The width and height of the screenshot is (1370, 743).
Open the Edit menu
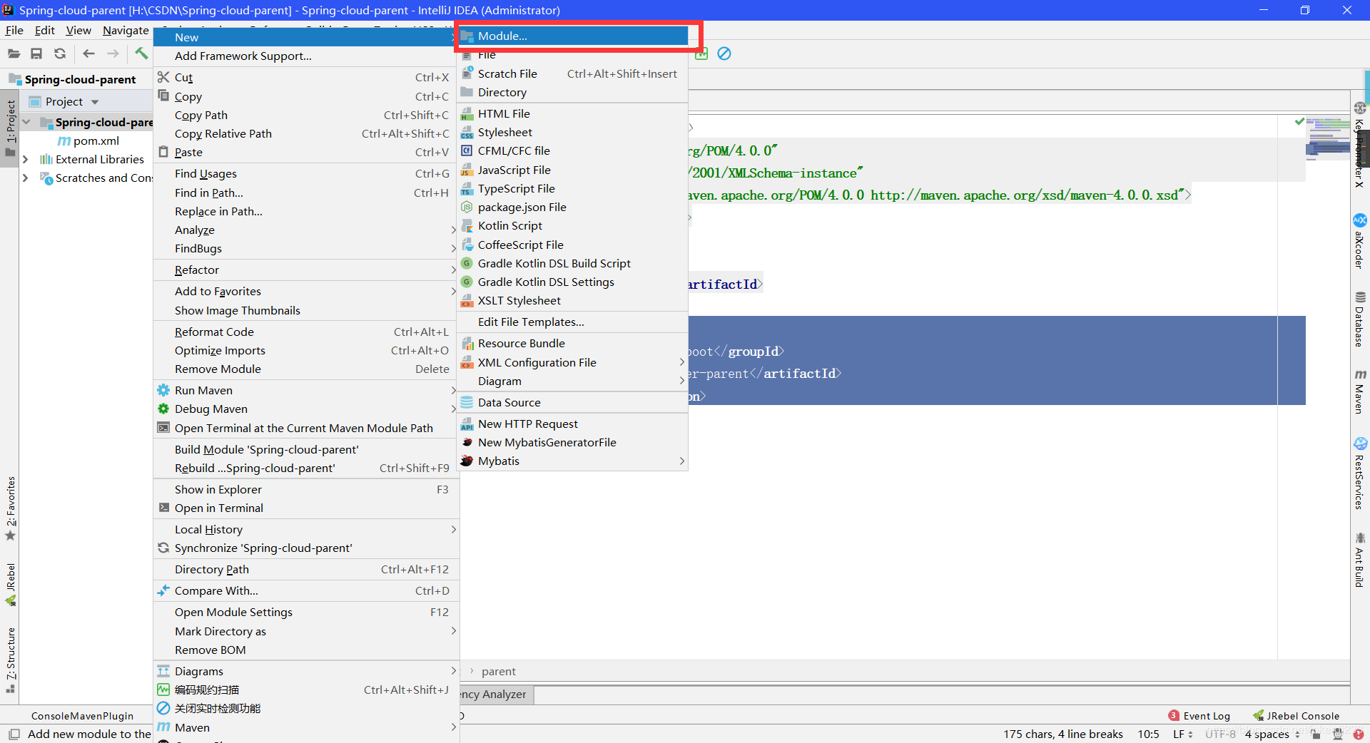[x=44, y=30]
